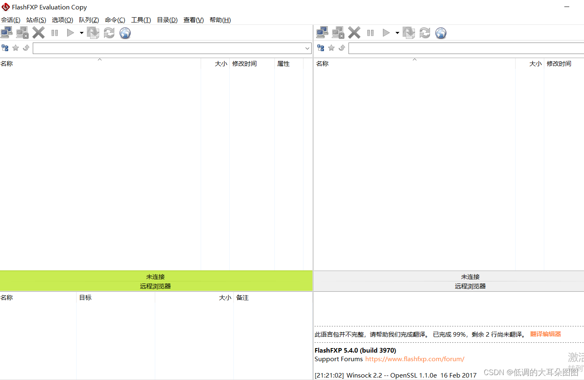Image resolution: width=584 pixels, height=380 pixels.
Task: Click favorites star icon in left pane
Action: click(x=16, y=48)
